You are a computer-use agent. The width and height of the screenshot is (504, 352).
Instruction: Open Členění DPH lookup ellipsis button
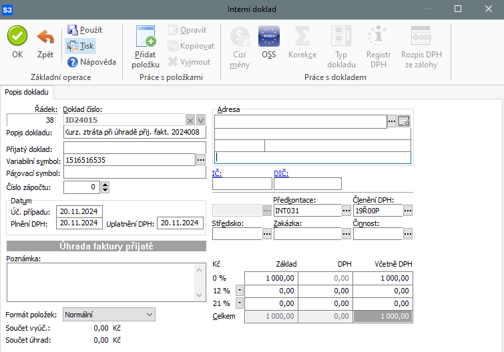408,210
